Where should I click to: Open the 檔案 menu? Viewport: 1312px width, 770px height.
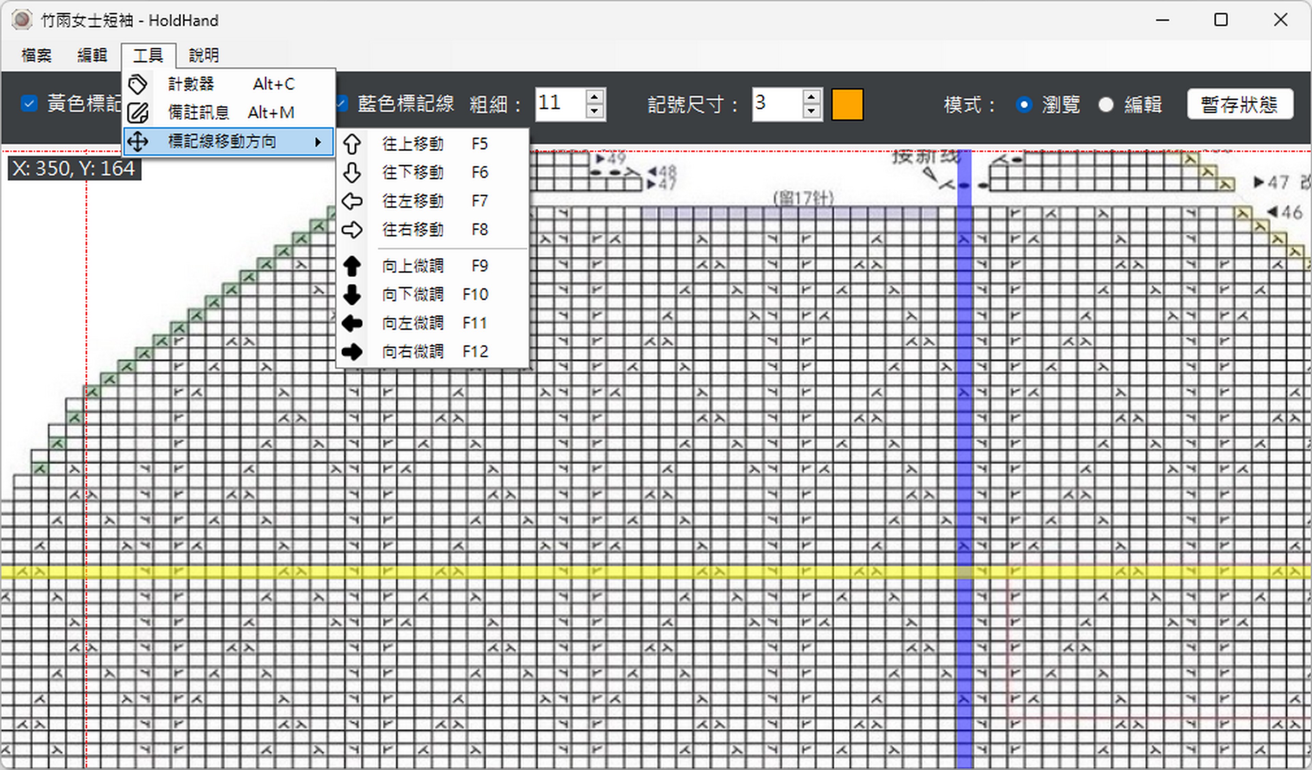click(37, 55)
